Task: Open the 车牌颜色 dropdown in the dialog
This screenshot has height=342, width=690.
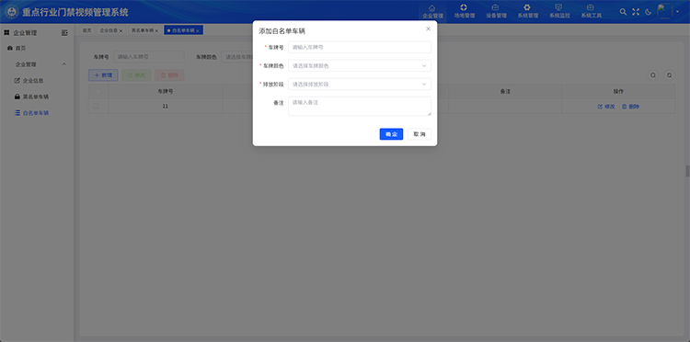Action: point(360,65)
